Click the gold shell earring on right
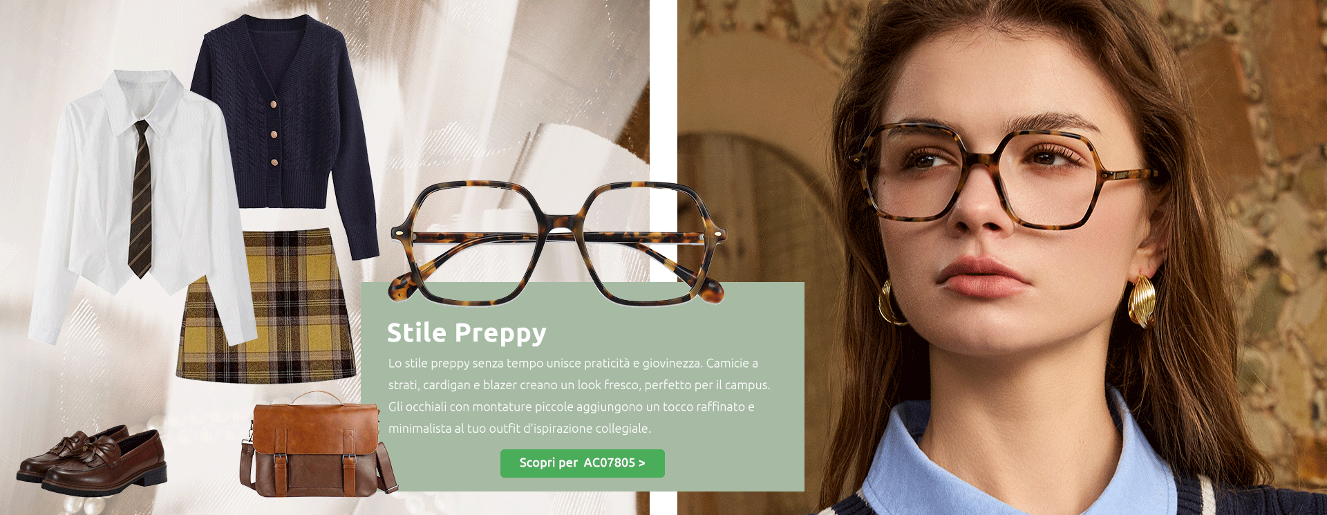Screen dimensions: 1327x515 1141,301
